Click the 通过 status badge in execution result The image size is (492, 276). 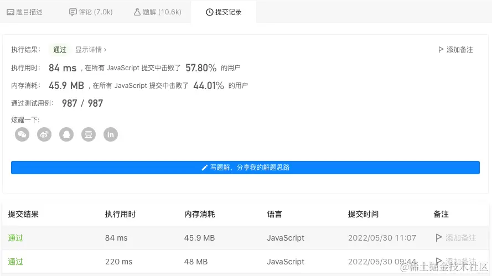click(x=60, y=50)
